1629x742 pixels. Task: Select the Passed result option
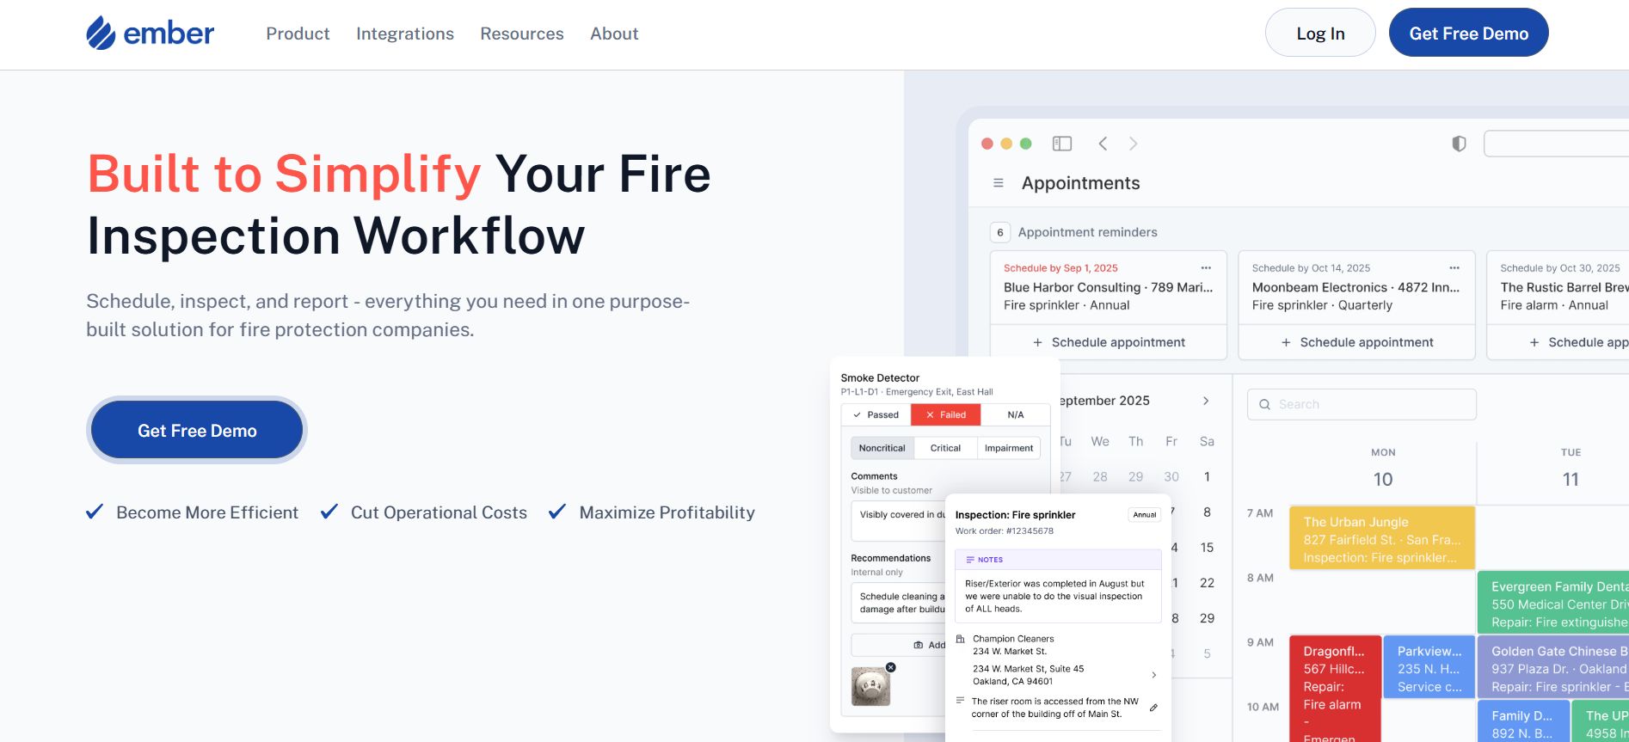click(876, 414)
